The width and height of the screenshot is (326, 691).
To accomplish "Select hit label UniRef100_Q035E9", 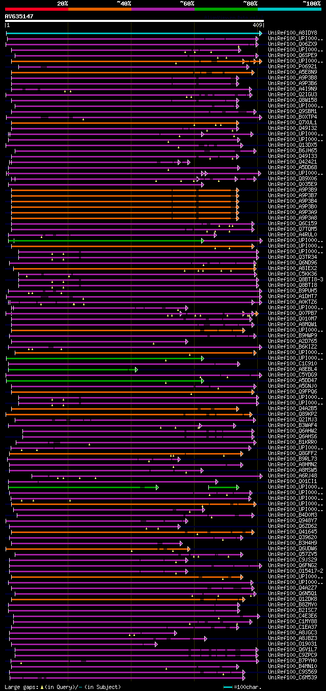I will click(293, 184).
